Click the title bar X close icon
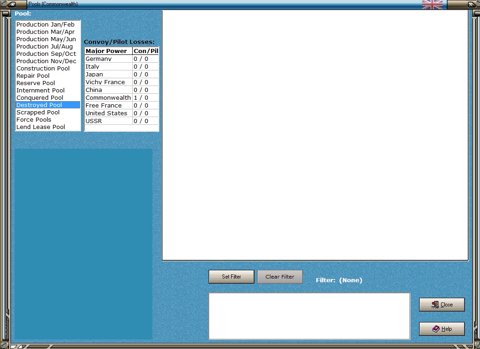 click(471, 4)
